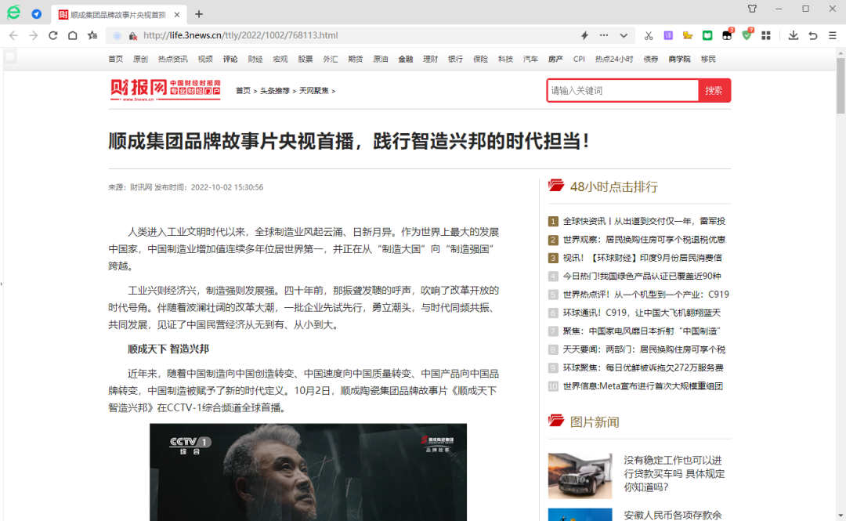Viewport: 846px width, 521px height.
Task: Click the forward navigation arrow
Action: [x=34, y=35]
